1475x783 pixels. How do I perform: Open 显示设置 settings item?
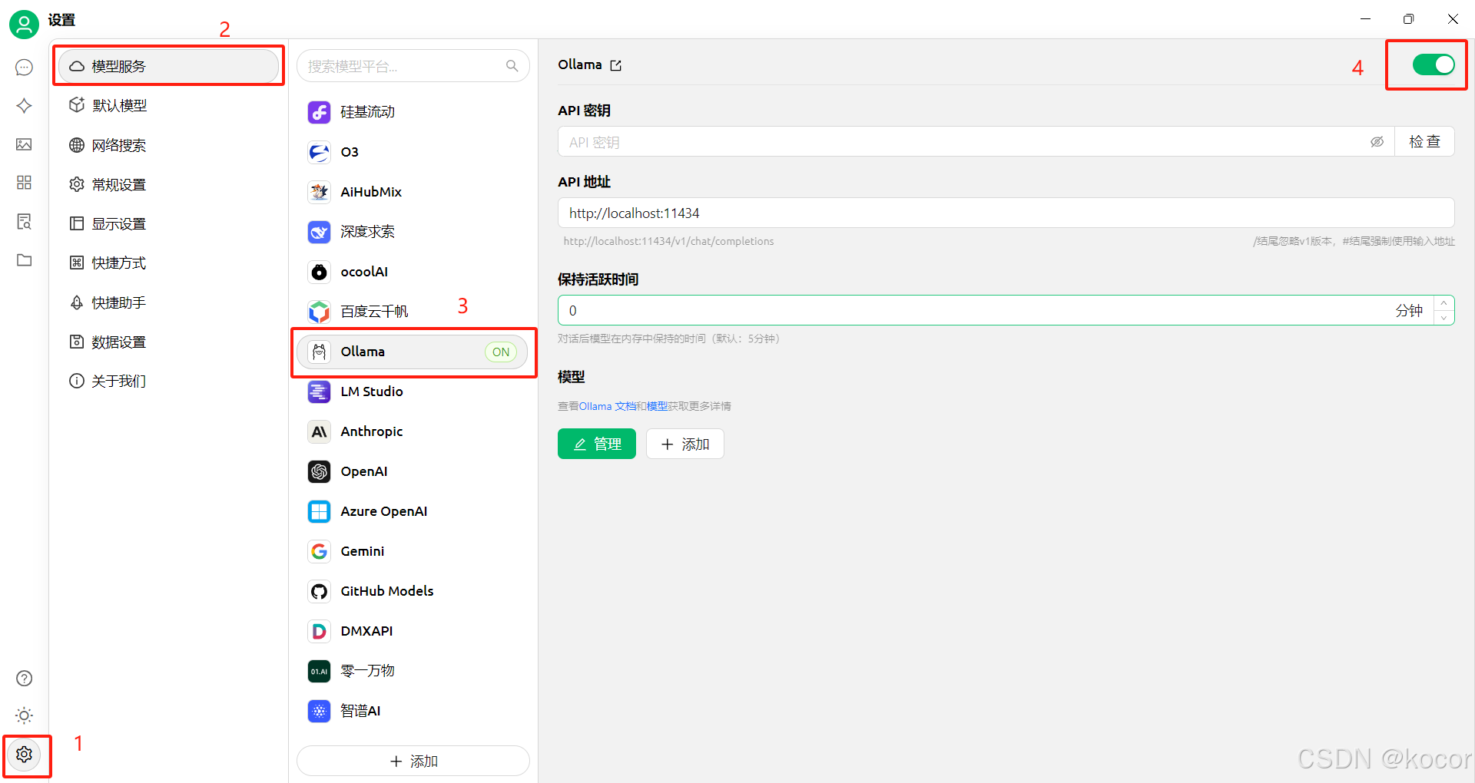pos(169,224)
